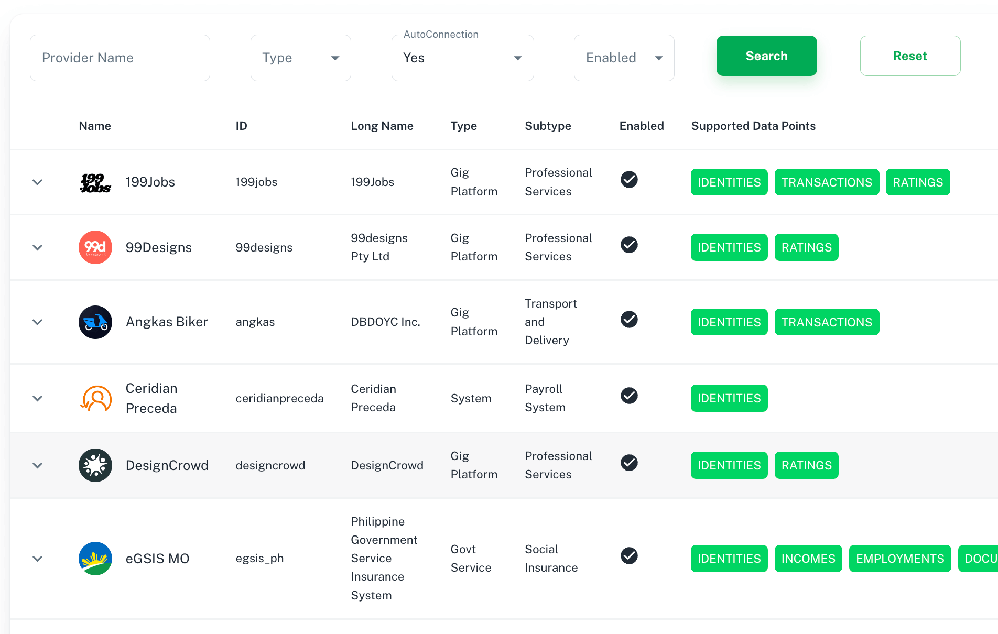This screenshot has height=634, width=998.
Task: Click the Type column header
Action: pyautogui.click(x=464, y=126)
